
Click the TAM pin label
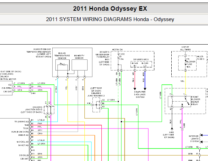coord(26,125)
